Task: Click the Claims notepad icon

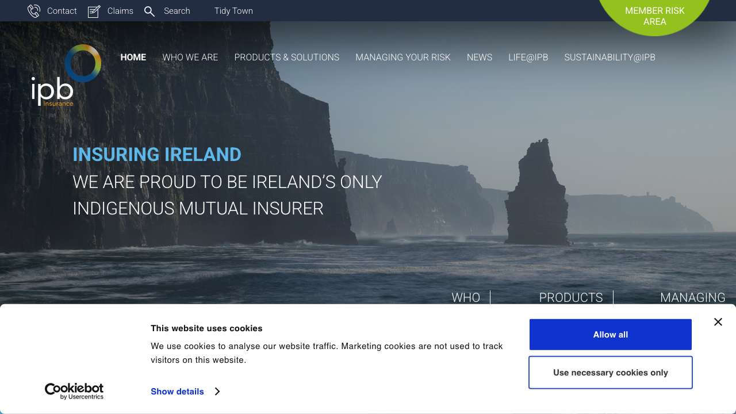Action: point(94,11)
